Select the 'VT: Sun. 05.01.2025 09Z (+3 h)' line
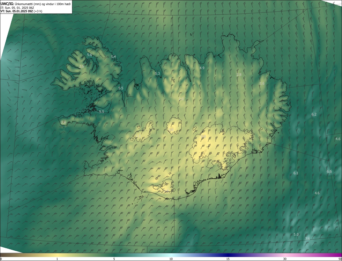 point(21,11)
